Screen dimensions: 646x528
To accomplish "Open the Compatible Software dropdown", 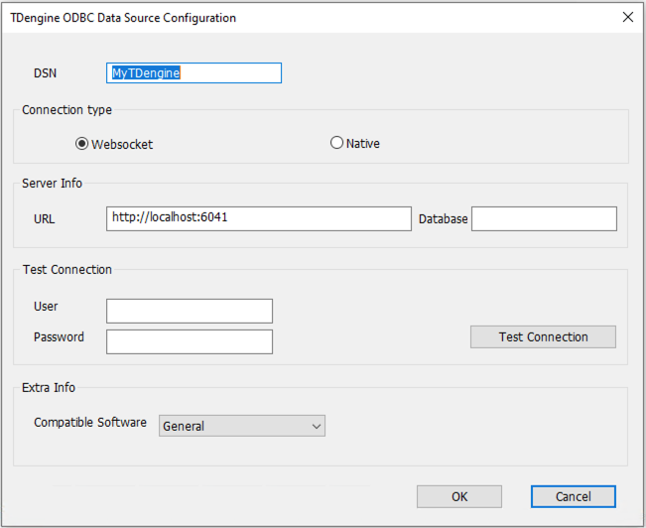I will 242,426.
